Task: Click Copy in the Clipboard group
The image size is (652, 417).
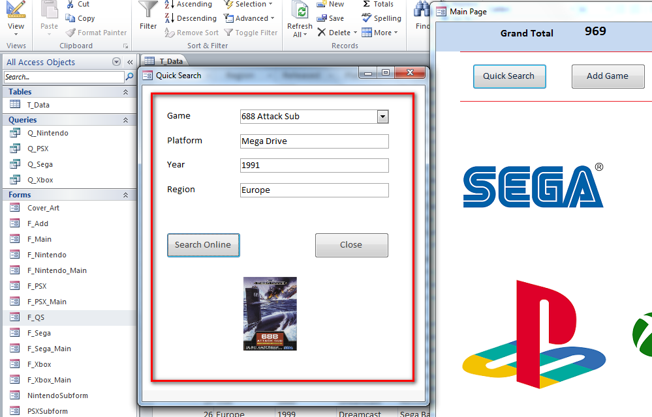Action: point(80,18)
